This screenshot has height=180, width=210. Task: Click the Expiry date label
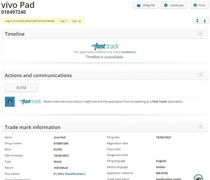[x=114, y=149]
